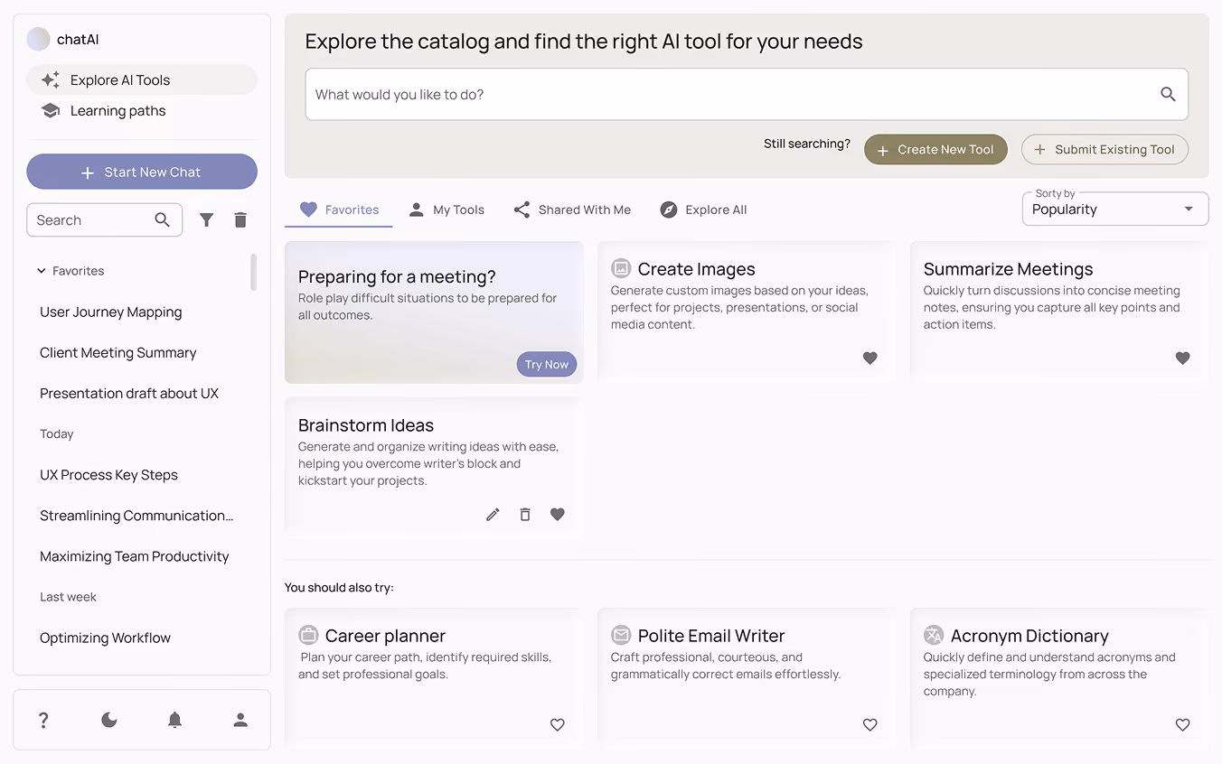This screenshot has height=764, width=1222.
Task: Click the 'Preparing for a meeting?' heading
Action: tap(397, 276)
